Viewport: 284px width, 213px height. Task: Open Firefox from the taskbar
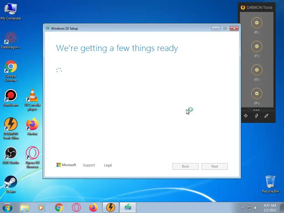click(93, 207)
